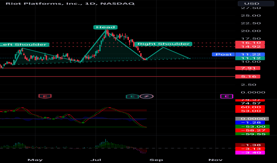277x163 pixels.
Task: Click the 20.00 price axis label
Action: [251, 31]
